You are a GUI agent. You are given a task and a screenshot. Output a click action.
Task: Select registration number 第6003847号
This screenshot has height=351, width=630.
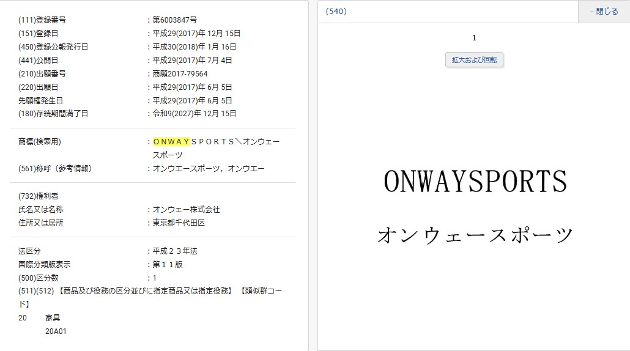174,20
